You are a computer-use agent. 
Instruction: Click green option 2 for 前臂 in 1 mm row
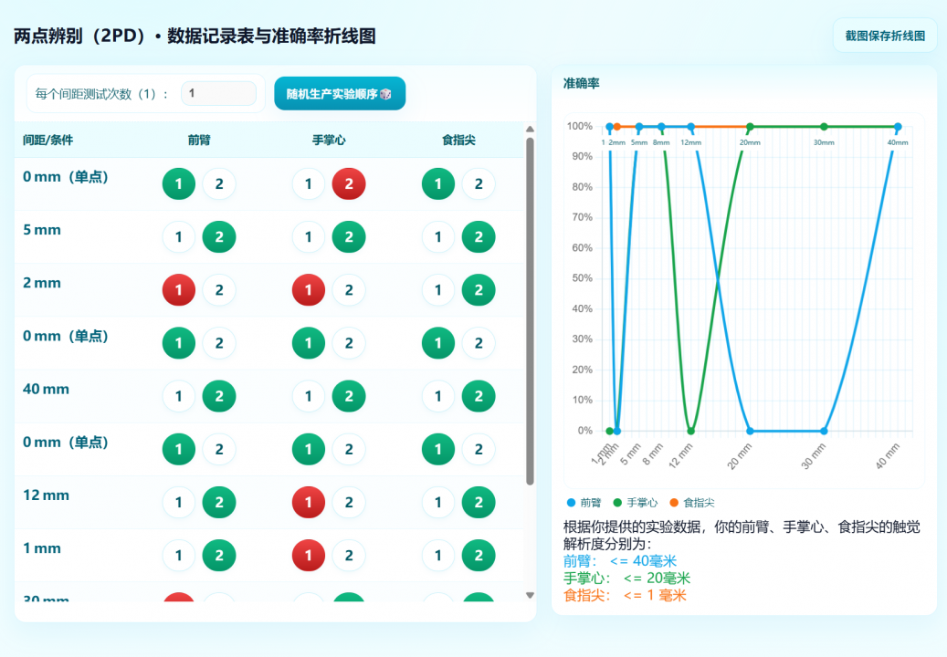coord(218,555)
